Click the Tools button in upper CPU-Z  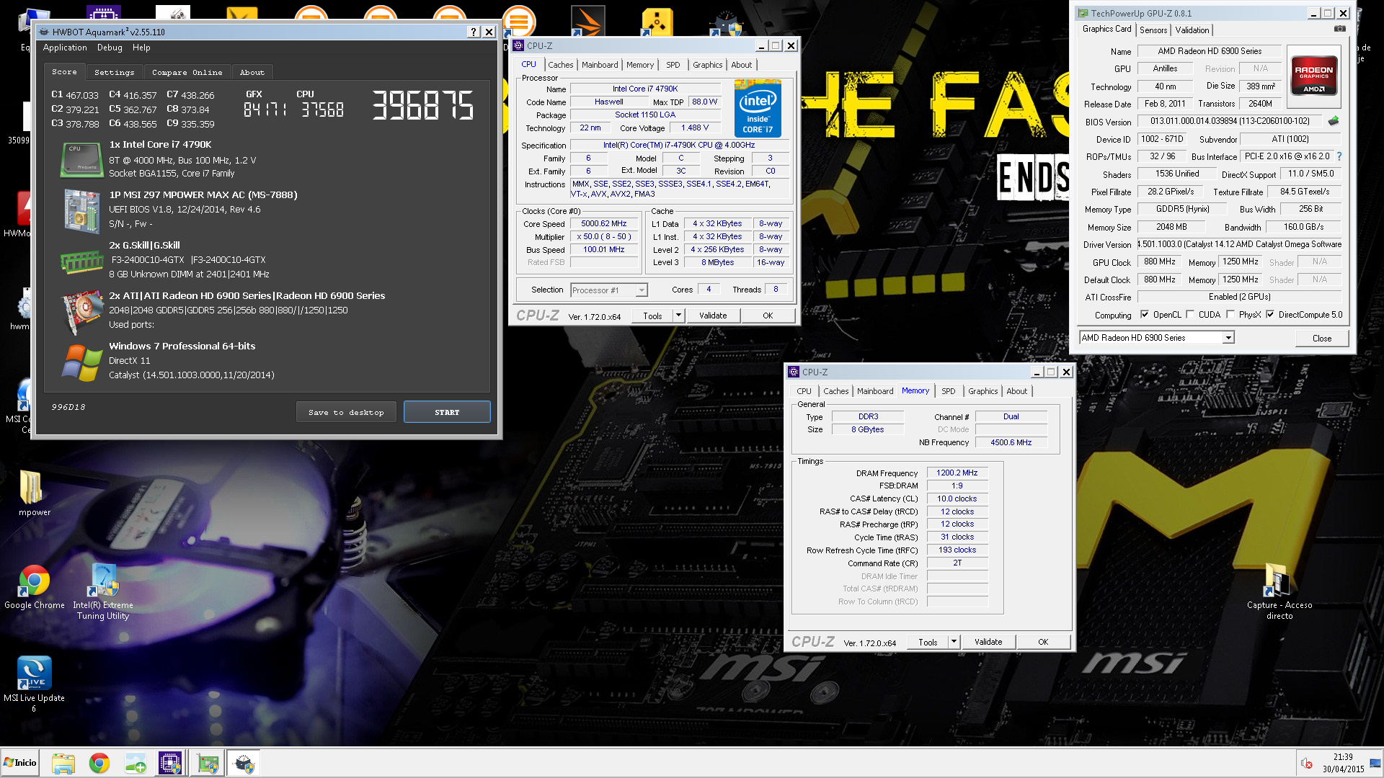click(x=652, y=316)
